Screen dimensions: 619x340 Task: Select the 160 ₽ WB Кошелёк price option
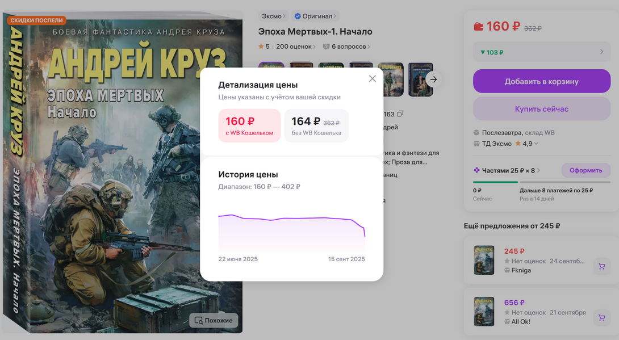[x=249, y=125]
